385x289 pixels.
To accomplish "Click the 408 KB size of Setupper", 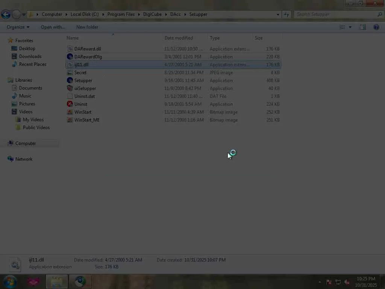I will coord(273,81).
